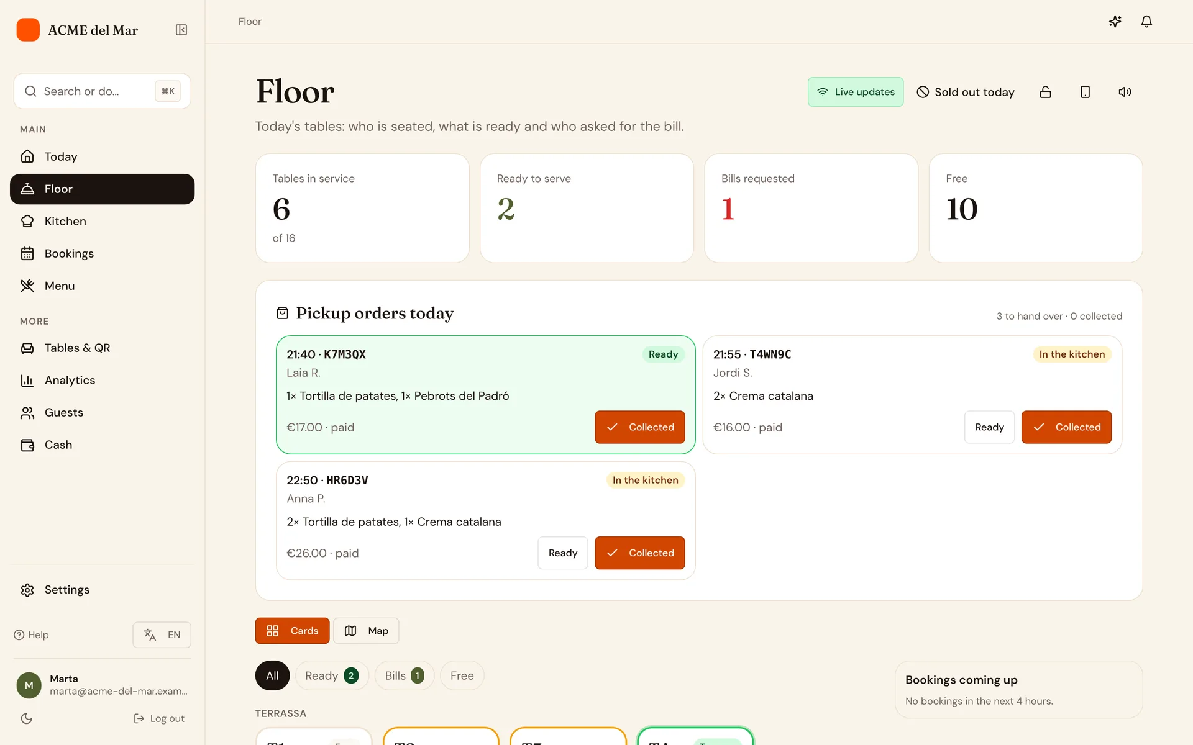The width and height of the screenshot is (1193, 745).
Task: Open Tables & QR page
Action: [102, 348]
